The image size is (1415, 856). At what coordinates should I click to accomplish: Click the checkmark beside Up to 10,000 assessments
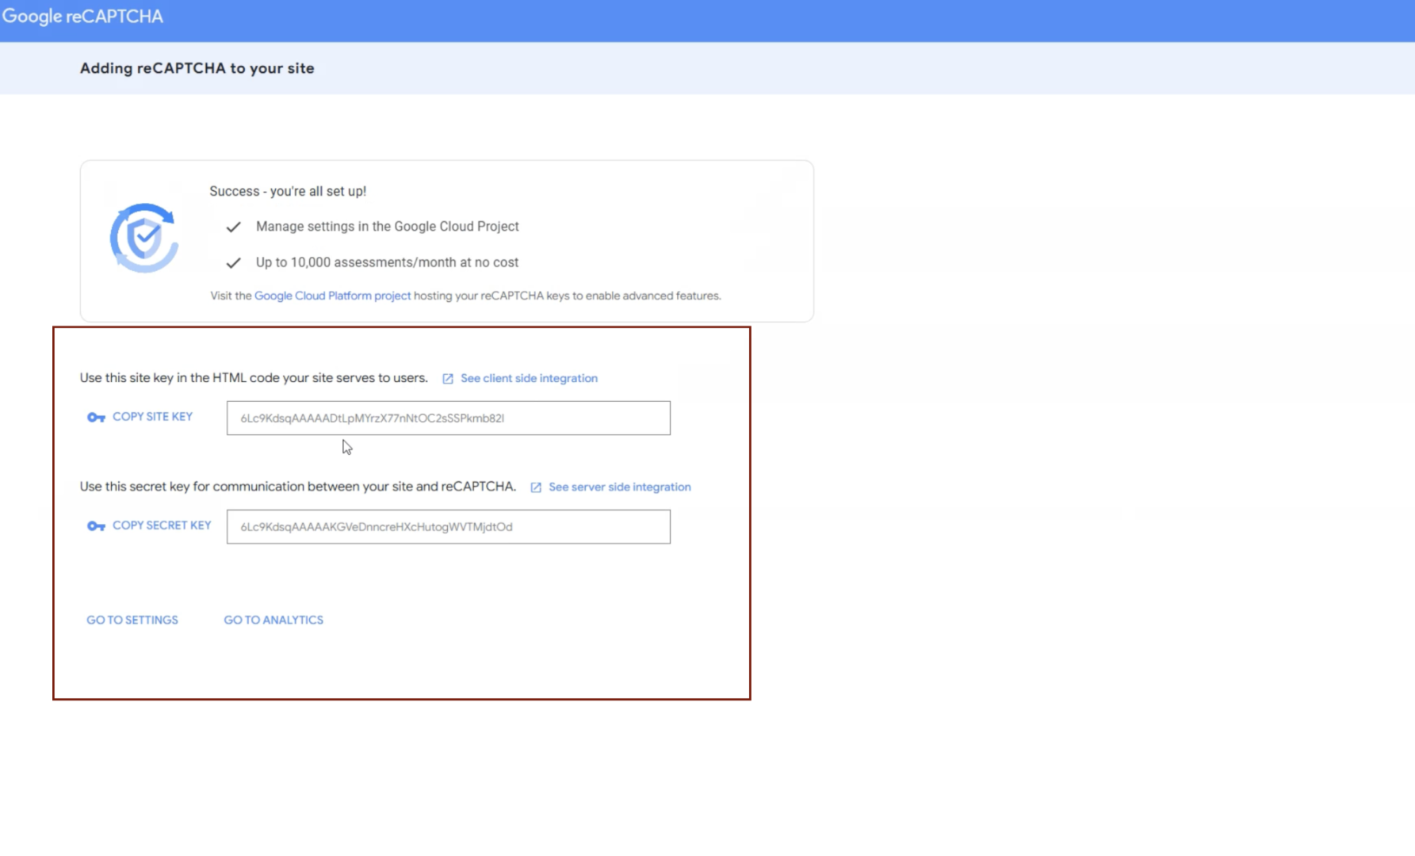[233, 263]
